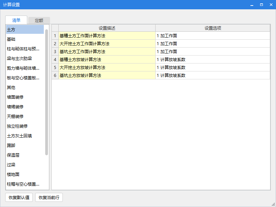Minimize the 计算设置 window
The image size is (276, 207).
(252, 5)
